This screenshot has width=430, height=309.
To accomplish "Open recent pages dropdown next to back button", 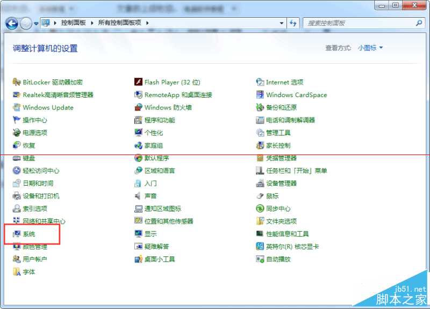I will coord(35,23).
